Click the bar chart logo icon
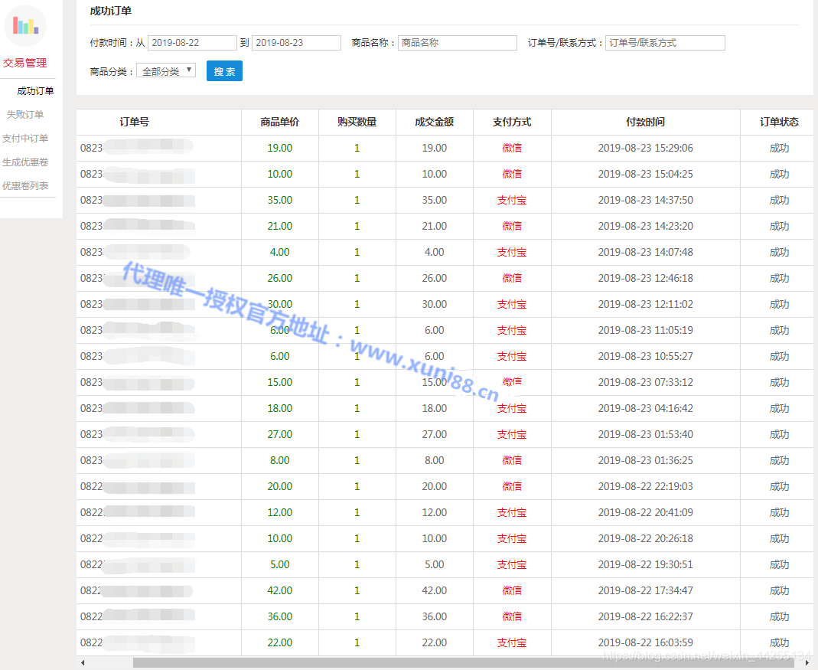The width and height of the screenshot is (818, 670). 25,25
